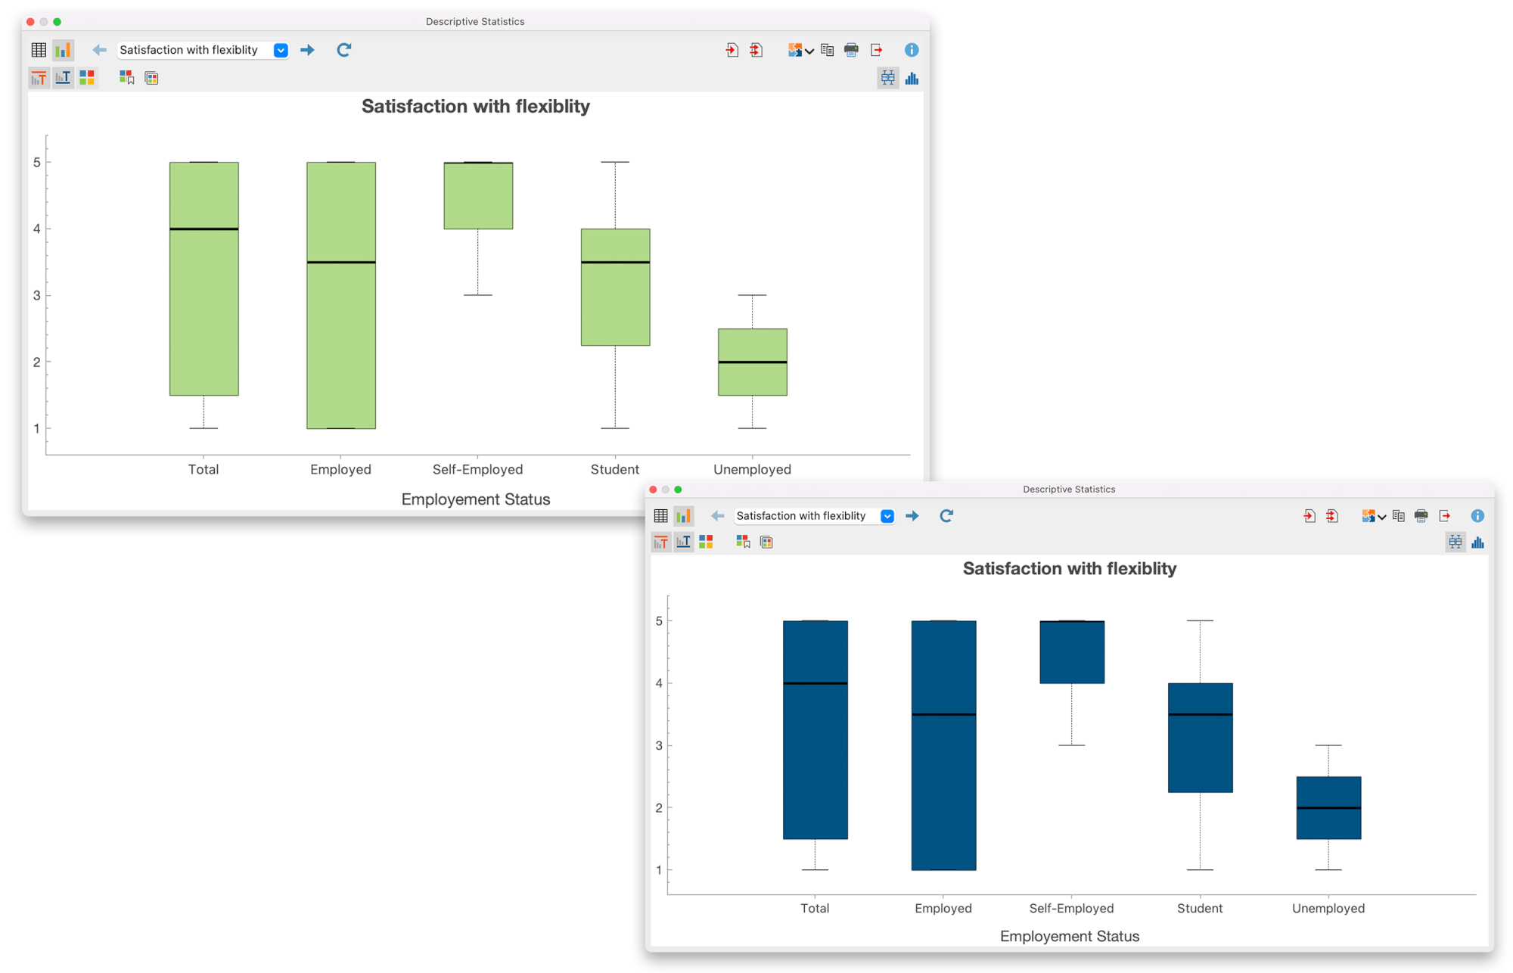The image size is (1513, 973).
Task: Click the blue Total box
Action: (816, 730)
